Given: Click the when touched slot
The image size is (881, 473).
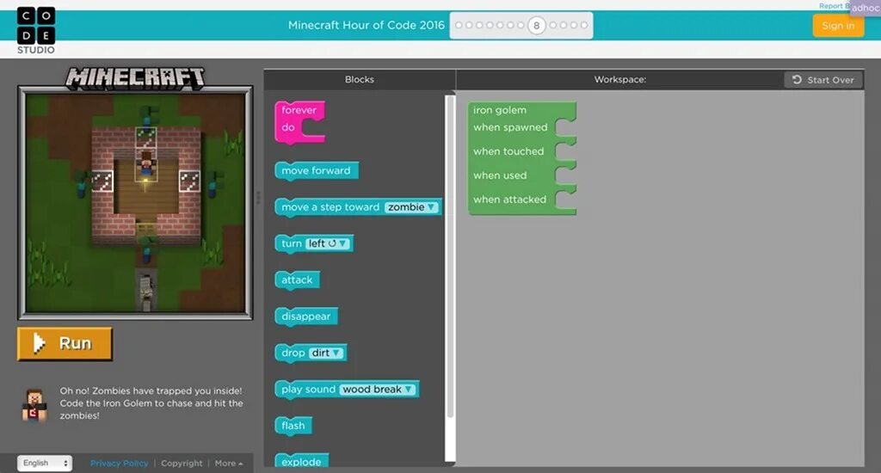Looking at the screenshot, I should (566, 151).
